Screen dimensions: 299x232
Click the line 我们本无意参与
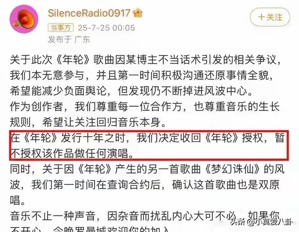pos(142,76)
